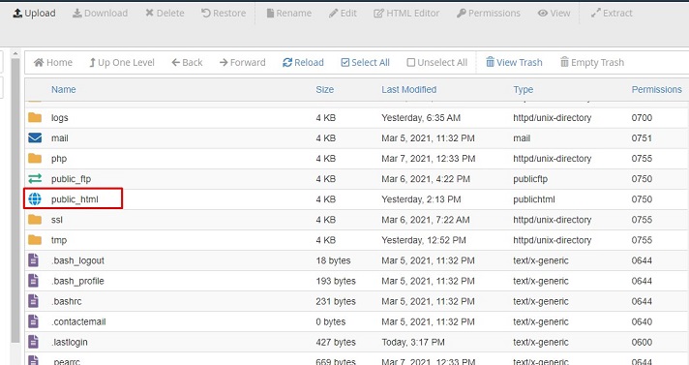Click the 427 bytes size cell

pos(336,342)
